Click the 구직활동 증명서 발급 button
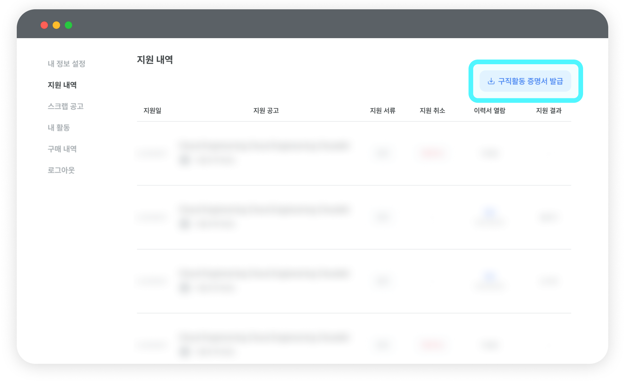Screen dimensions: 625x388 click(x=525, y=81)
